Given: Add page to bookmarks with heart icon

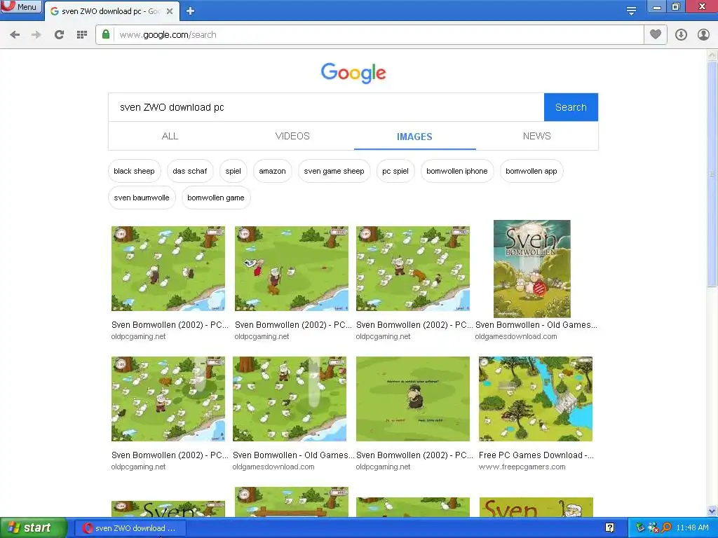Looking at the screenshot, I should point(656,35).
